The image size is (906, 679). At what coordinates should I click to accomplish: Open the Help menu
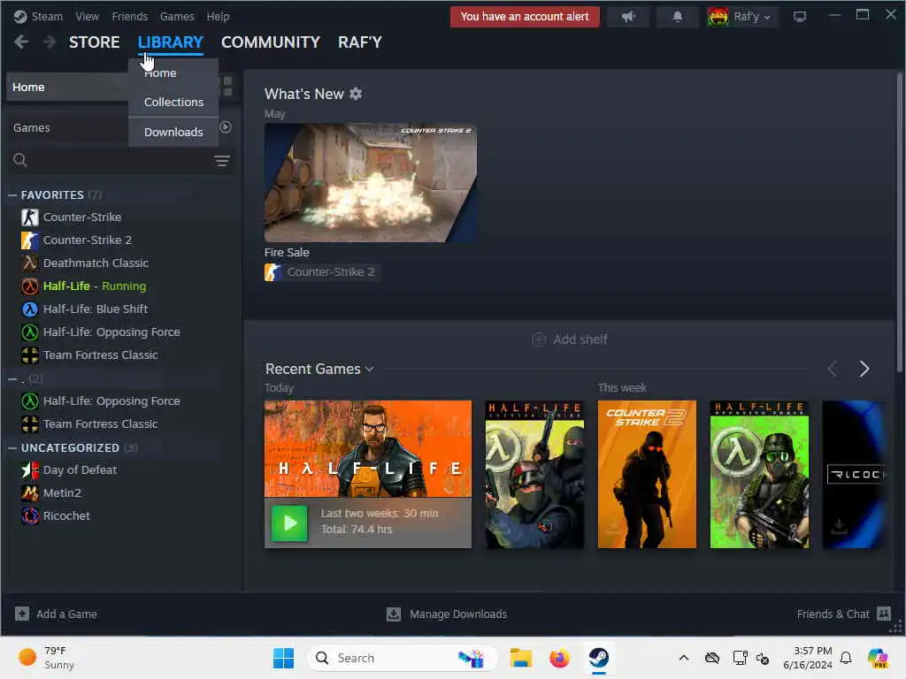pyautogui.click(x=218, y=16)
